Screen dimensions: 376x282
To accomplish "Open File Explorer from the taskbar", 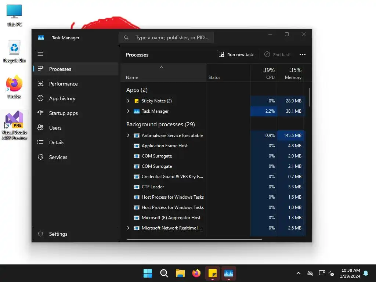I will pyautogui.click(x=180, y=273).
